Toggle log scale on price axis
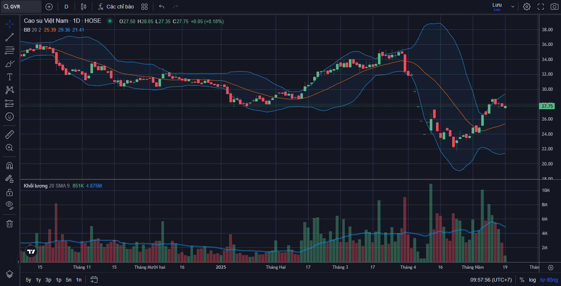This screenshot has width=561, height=286. coord(532,280)
